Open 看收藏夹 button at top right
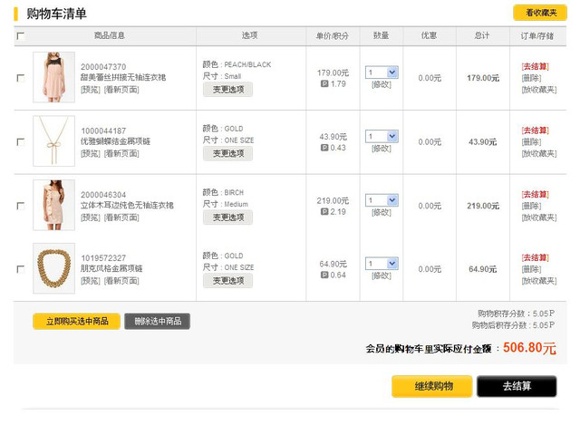The image size is (580, 425). [x=540, y=13]
